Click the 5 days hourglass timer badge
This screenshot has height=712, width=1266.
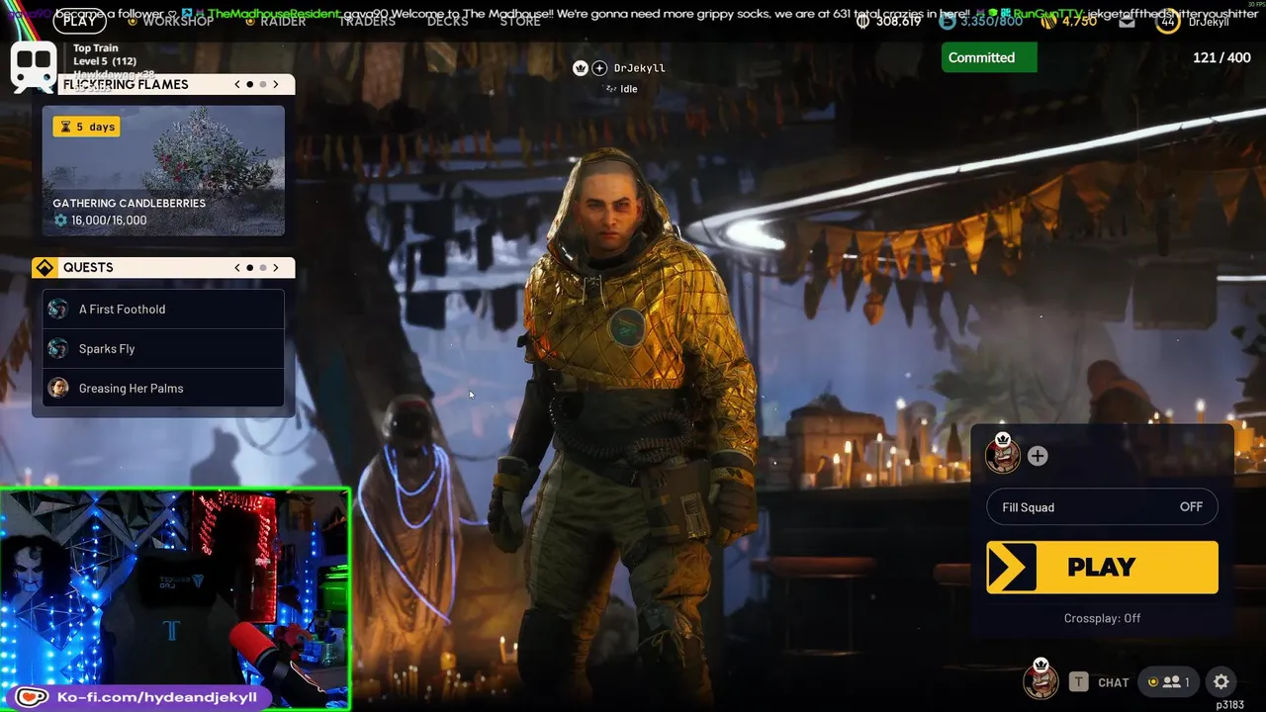tap(87, 127)
